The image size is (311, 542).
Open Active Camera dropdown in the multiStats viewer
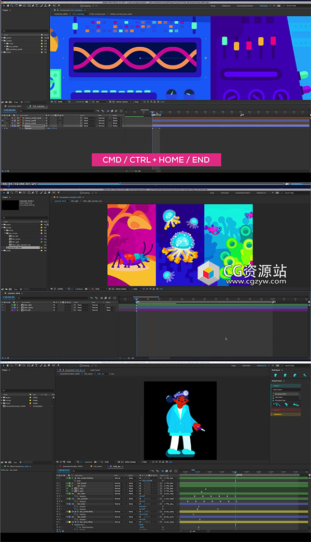point(123,102)
